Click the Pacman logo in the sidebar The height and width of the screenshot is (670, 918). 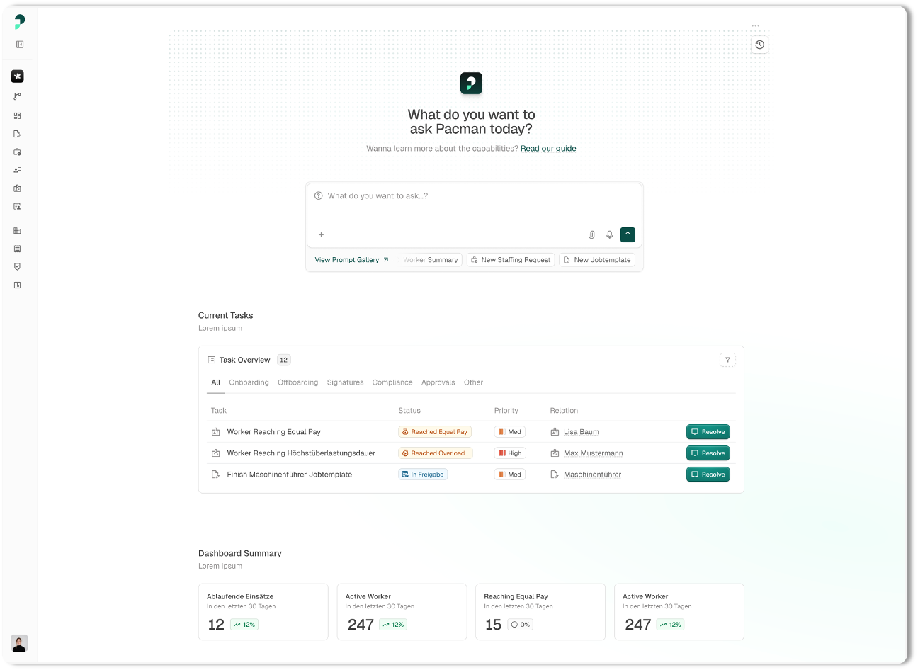tap(19, 22)
